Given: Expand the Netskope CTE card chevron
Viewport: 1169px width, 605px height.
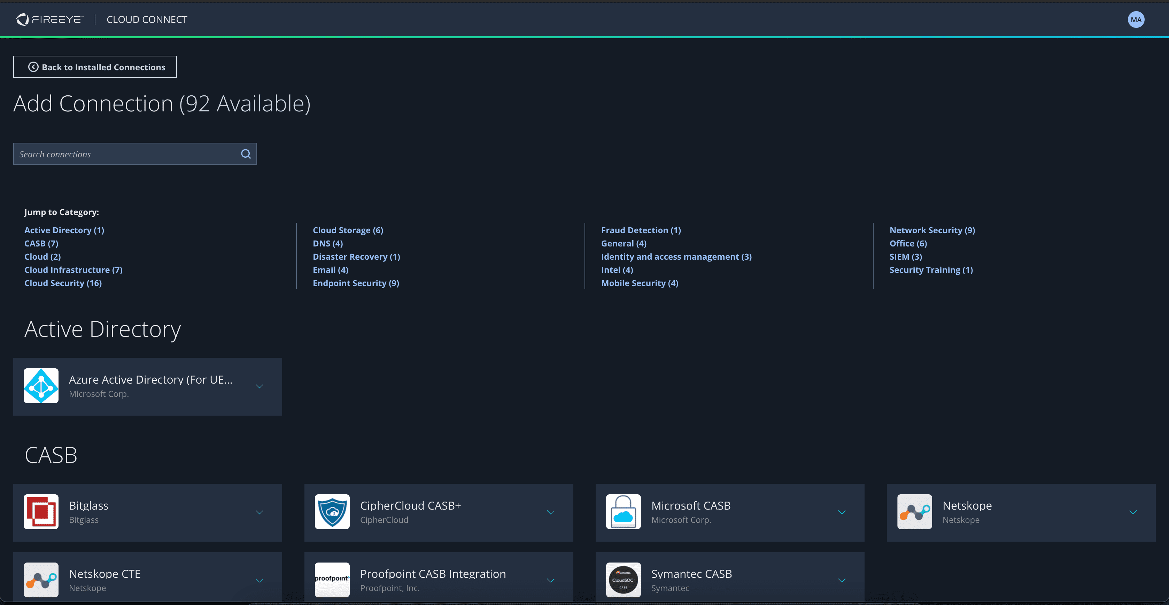Looking at the screenshot, I should pos(259,581).
